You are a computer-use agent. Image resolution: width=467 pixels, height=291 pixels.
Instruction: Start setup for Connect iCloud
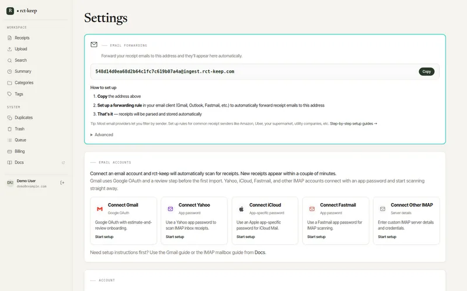[246, 237]
